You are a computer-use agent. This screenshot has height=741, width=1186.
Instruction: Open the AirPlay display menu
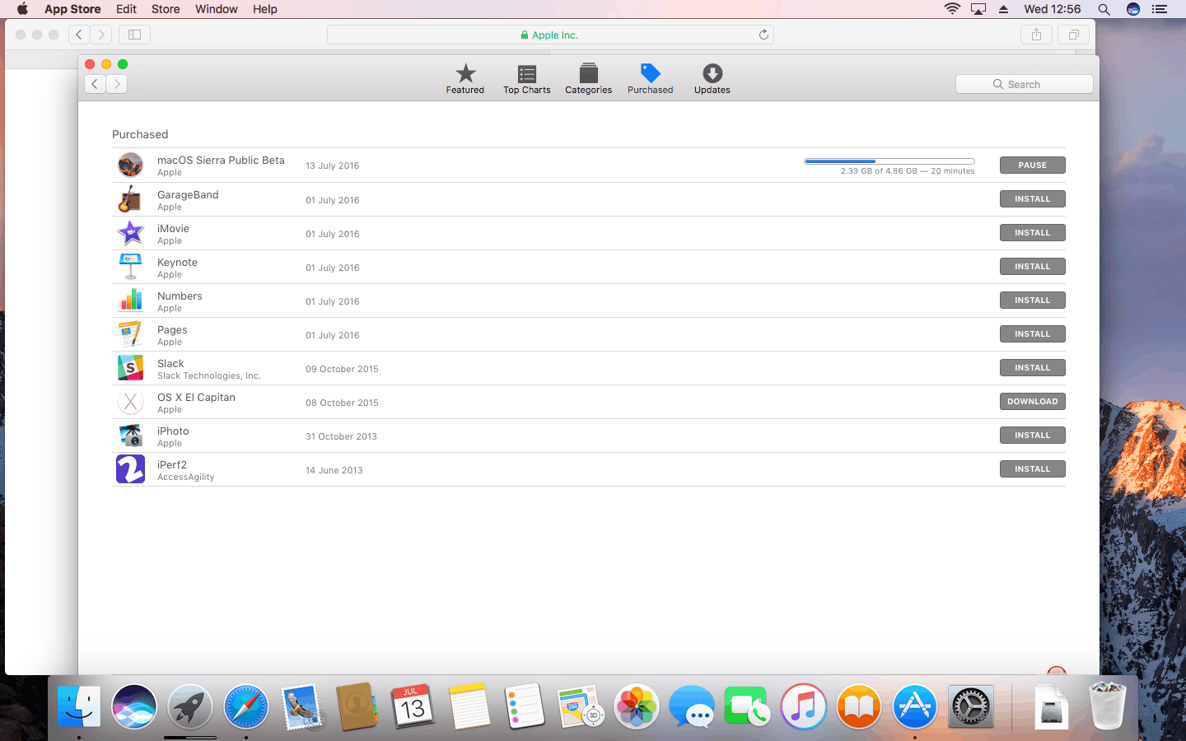click(x=978, y=9)
